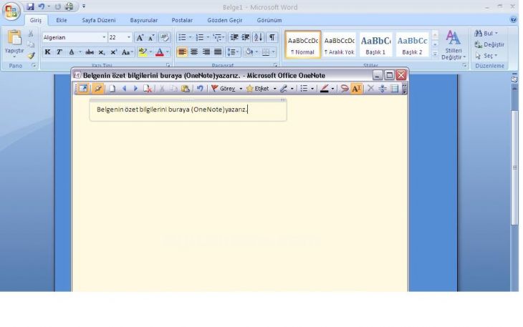Select the Normal style

[303, 44]
